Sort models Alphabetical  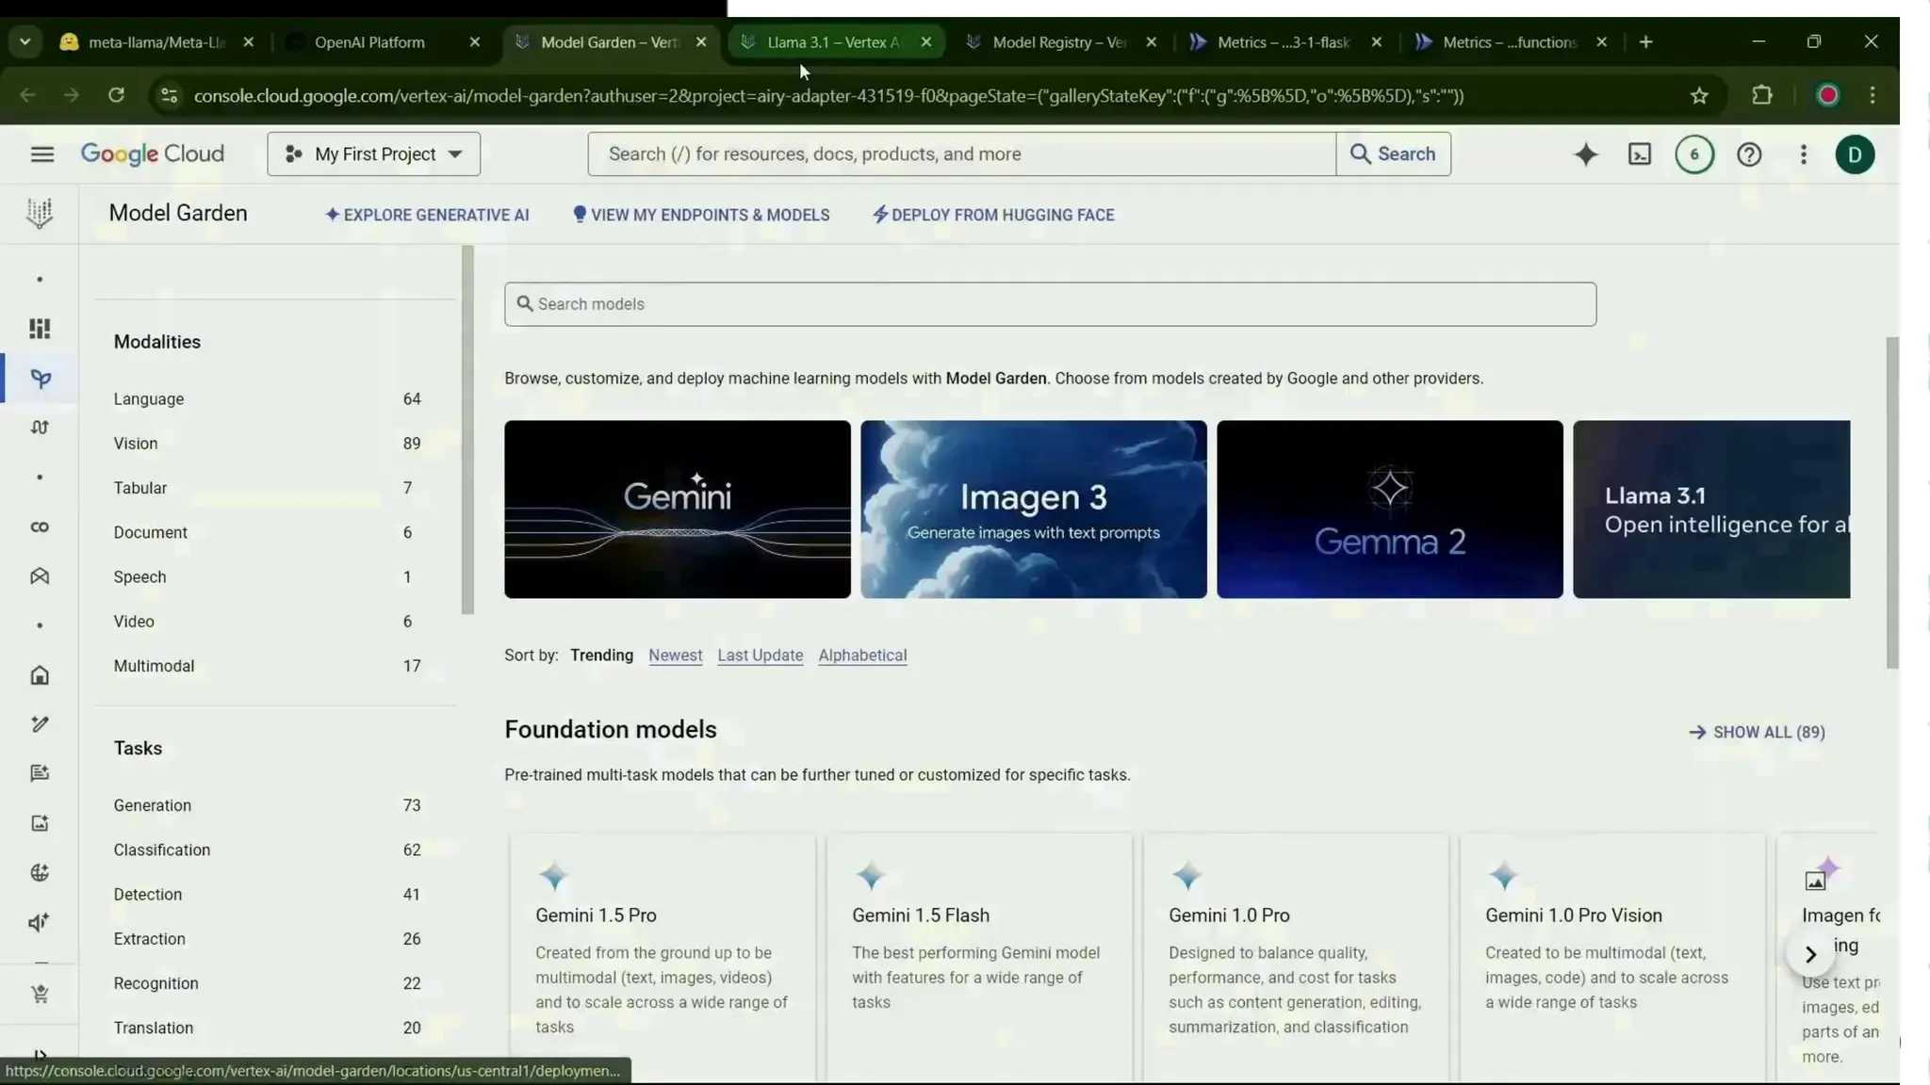click(862, 656)
